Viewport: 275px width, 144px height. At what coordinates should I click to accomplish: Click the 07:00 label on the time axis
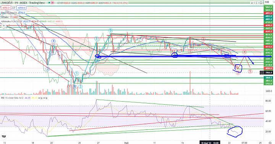[244, 143]
